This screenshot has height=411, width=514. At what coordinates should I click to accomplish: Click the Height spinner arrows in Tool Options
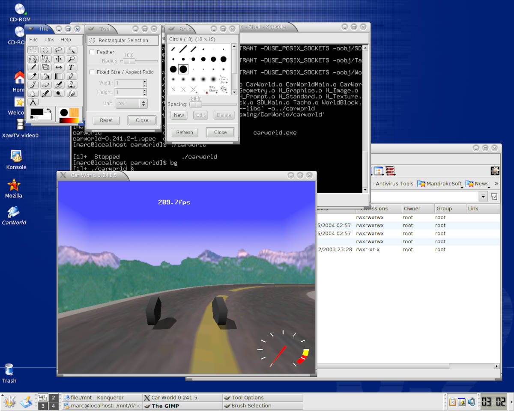click(145, 92)
